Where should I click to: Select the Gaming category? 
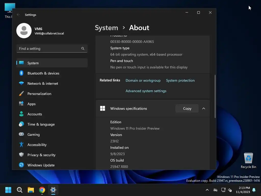[52, 134]
